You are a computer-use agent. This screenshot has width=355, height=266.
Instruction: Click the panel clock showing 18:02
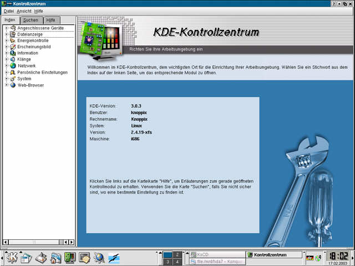(338, 256)
